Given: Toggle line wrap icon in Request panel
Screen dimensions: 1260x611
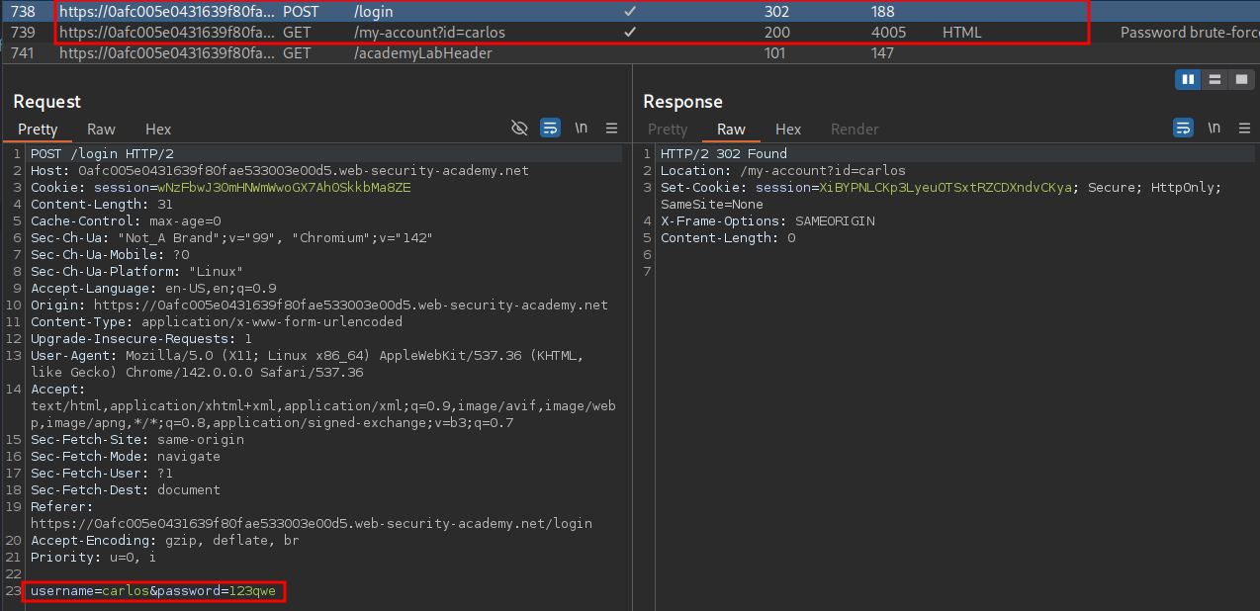Looking at the screenshot, I should pyautogui.click(x=550, y=129).
